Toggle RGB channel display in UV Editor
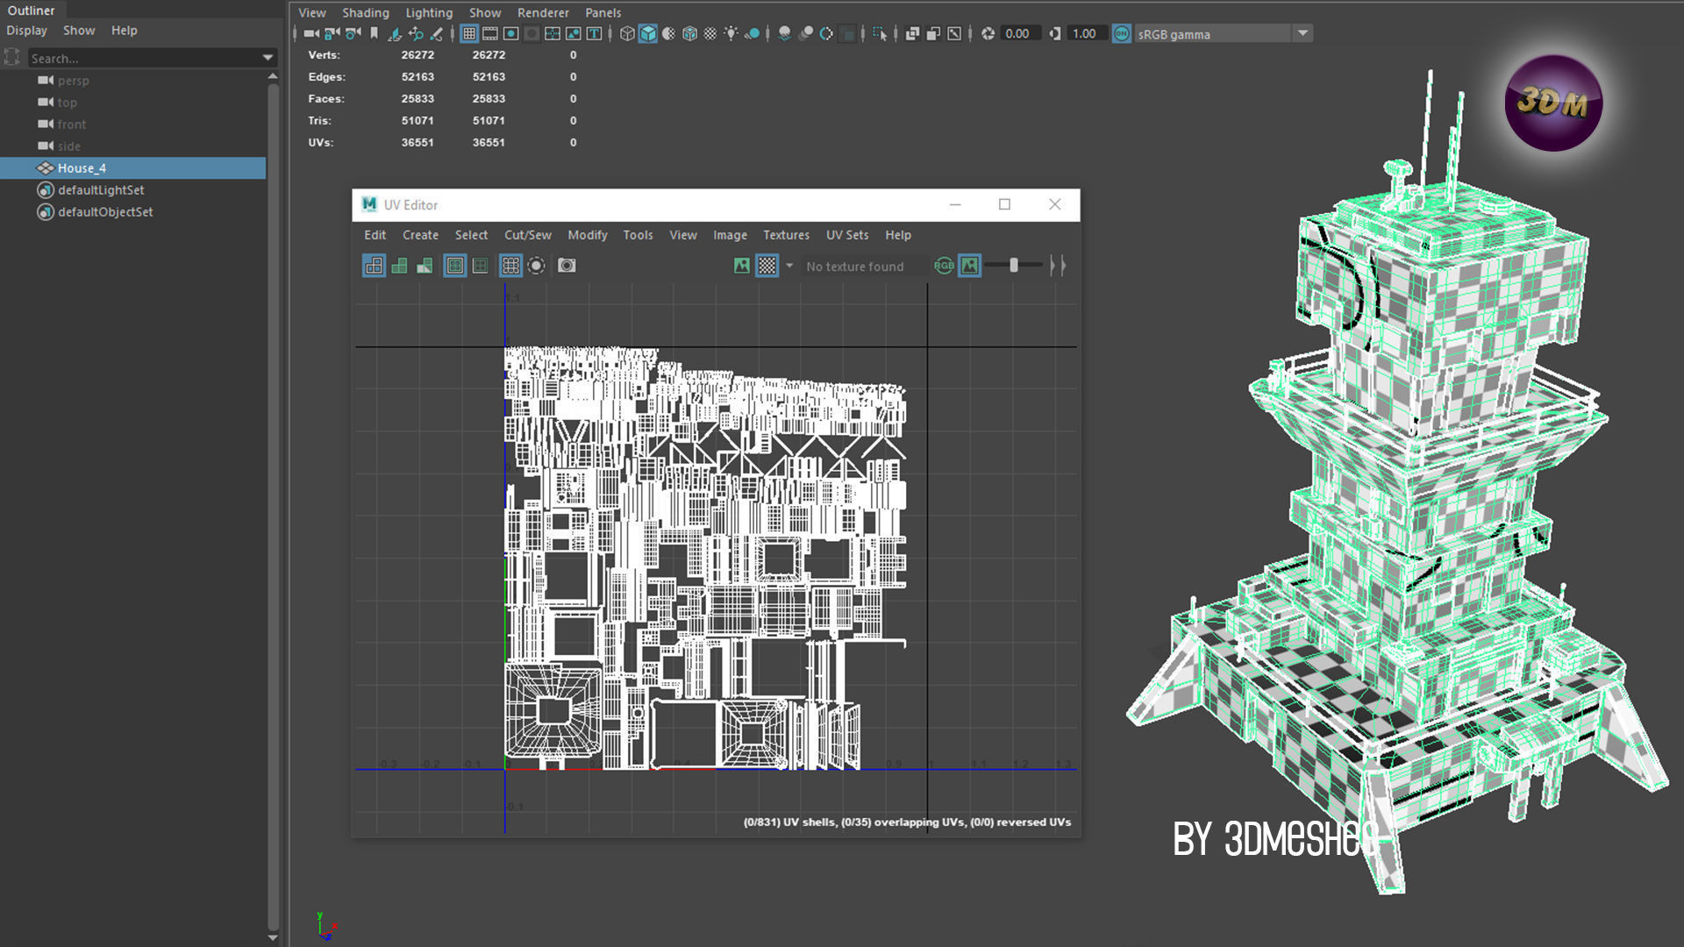 (x=944, y=266)
